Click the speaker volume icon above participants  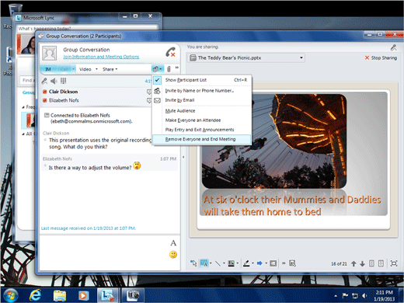pos(54,81)
